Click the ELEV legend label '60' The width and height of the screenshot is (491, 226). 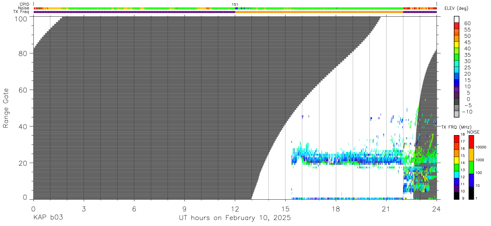pyautogui.click(x=467, y=23)
